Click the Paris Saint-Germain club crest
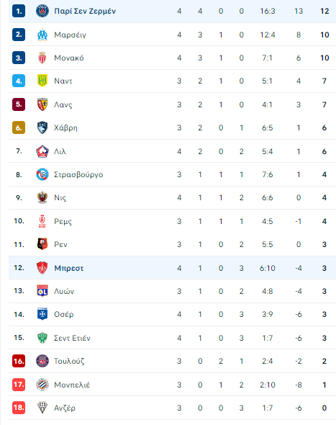 42,11
